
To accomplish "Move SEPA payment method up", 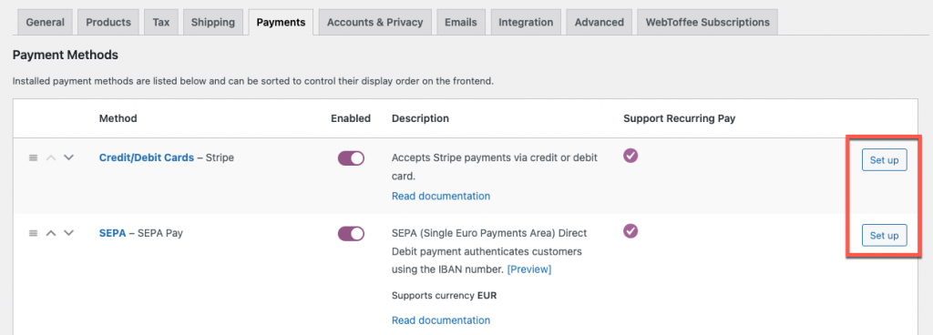I will pos(51,233).
